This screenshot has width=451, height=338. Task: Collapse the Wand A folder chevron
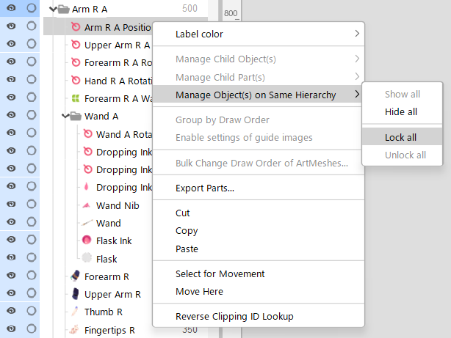coord(64,116)
